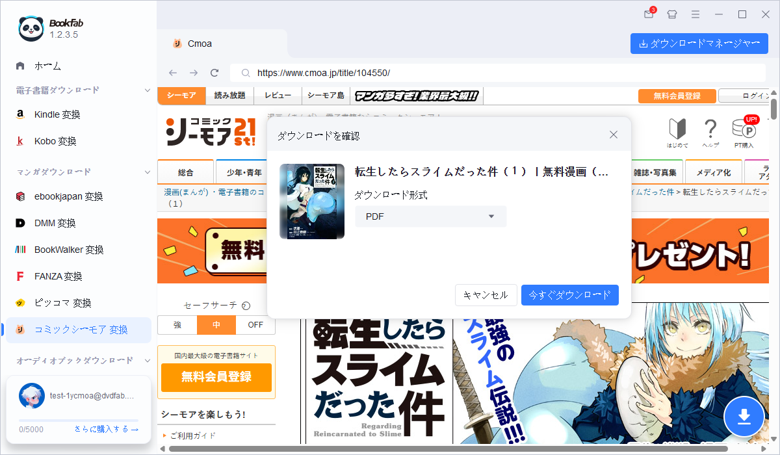Image resolution: width=780 pixels, height=455 pixels.
Task: Click the はじめて beginner icon
Action: point(678,133)
